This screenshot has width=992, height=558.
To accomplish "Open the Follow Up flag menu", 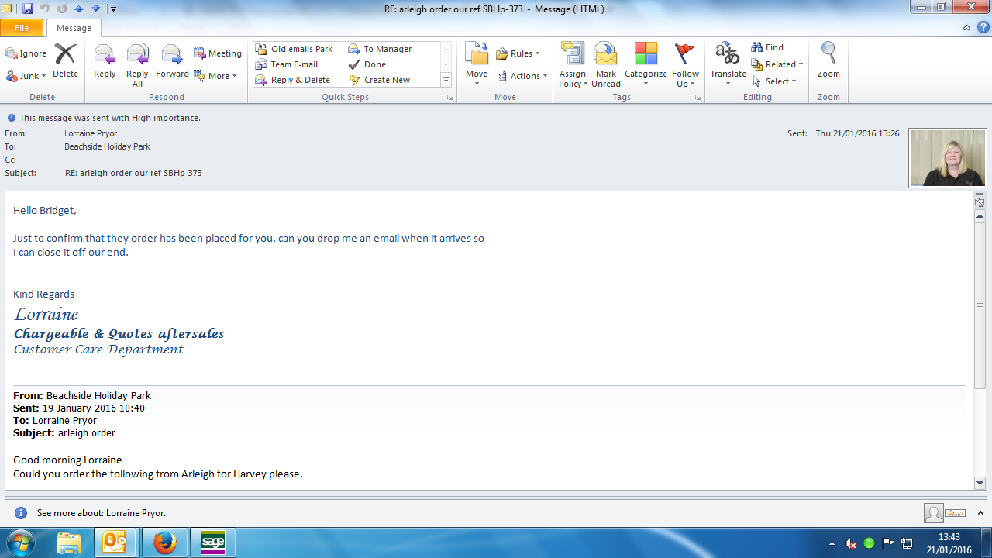I will click(x=685, y=65).
